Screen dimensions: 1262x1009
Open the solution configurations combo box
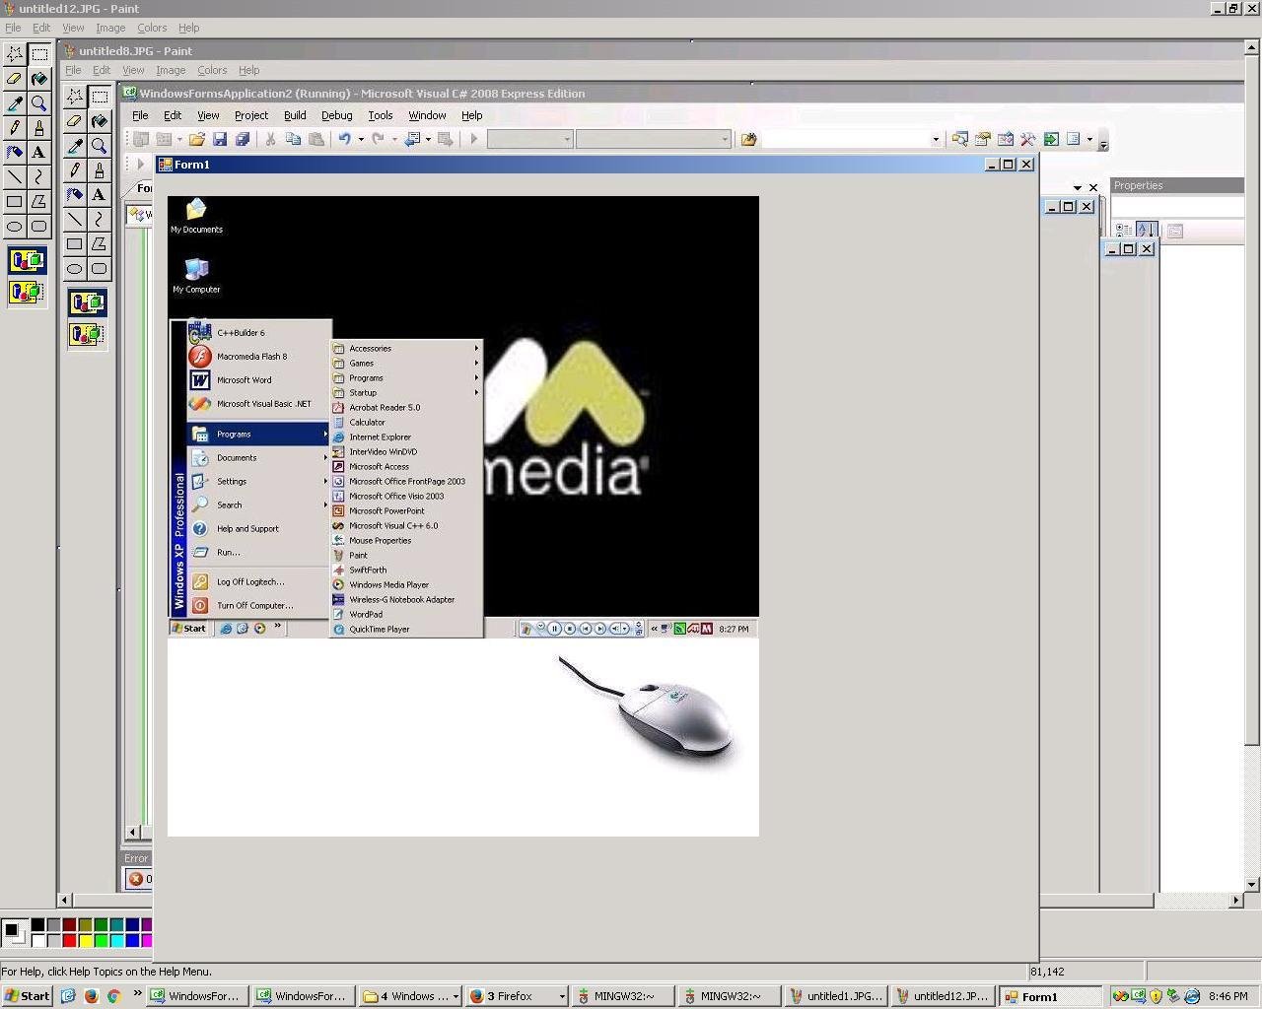click(529, 139)
